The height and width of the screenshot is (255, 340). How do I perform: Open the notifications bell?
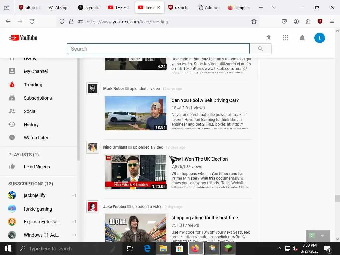pos(302,38)
